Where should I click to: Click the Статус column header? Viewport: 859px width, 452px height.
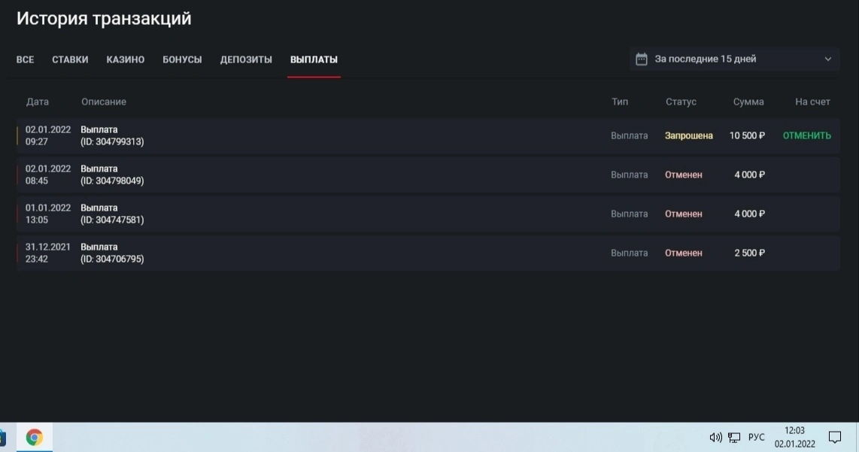click(681, 102)
